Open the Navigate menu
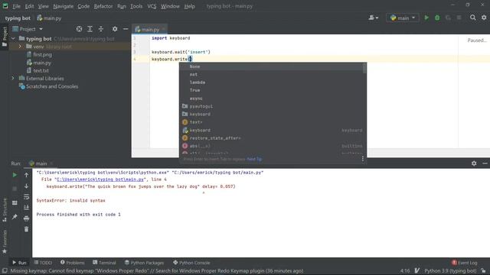The width and height of the screenshot is (490, 275). 63,6
